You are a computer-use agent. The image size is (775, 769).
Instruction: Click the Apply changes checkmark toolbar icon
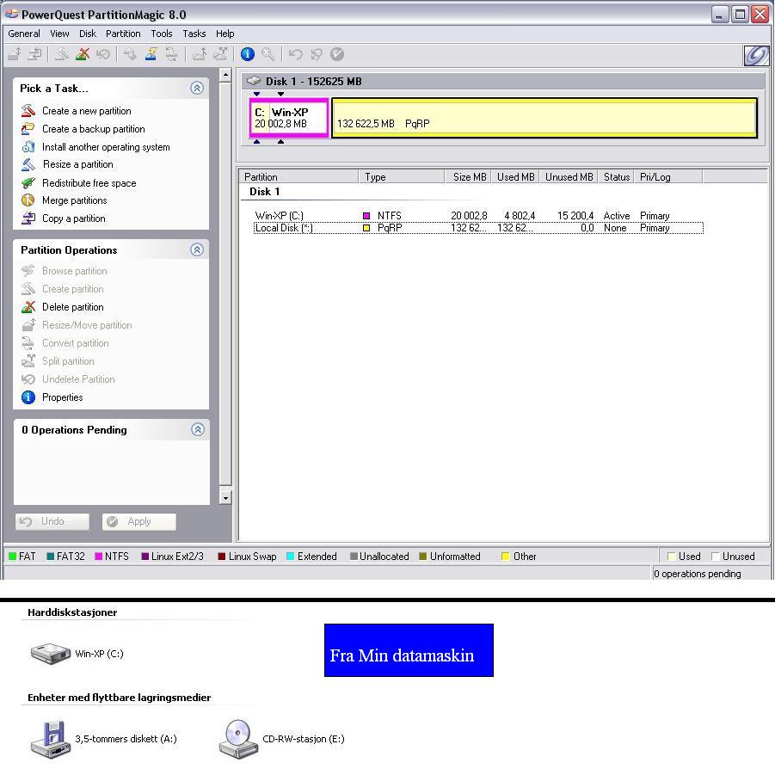[337, 54]
